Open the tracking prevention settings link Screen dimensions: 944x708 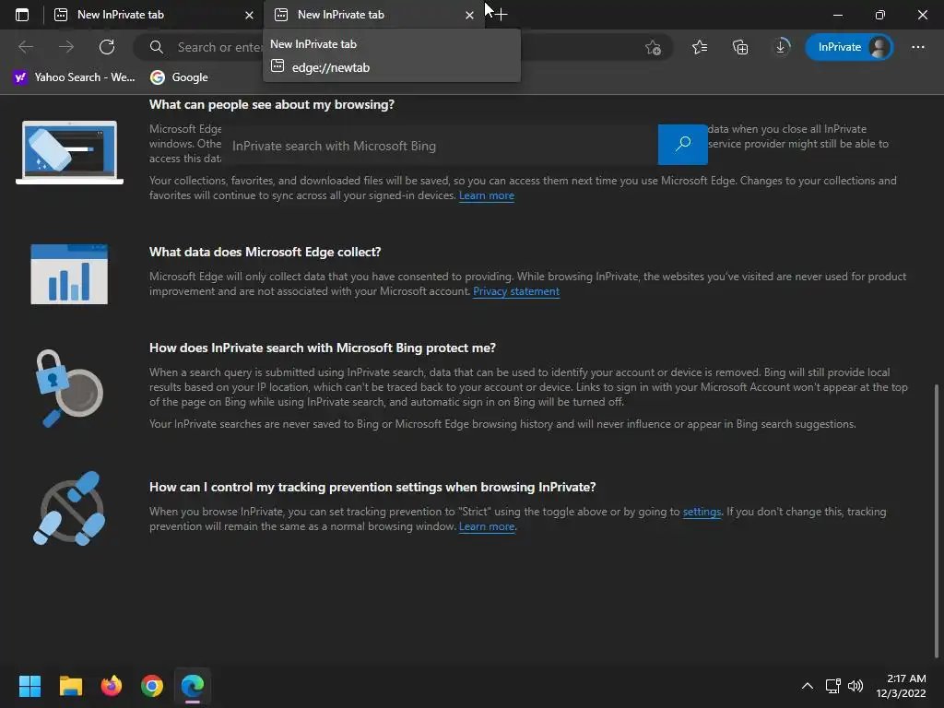pyautogui.click(x=702, y=512)
